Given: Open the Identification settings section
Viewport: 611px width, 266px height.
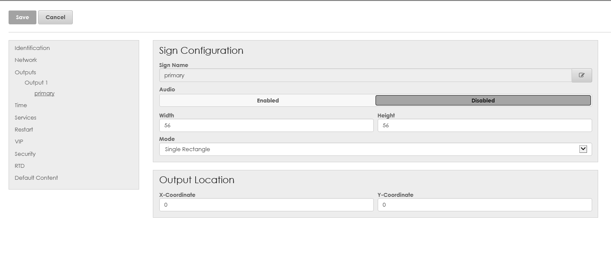Looking at the screenshot, I should tap(32, 48).
